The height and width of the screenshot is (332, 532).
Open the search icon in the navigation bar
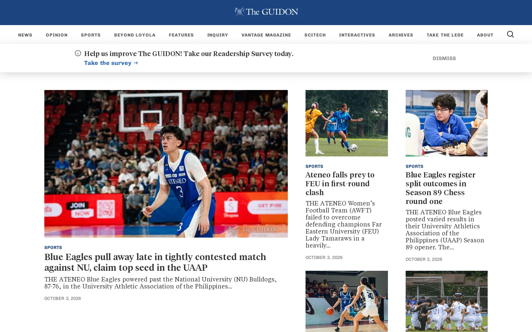pyautogui.click(x=510, y=34)
